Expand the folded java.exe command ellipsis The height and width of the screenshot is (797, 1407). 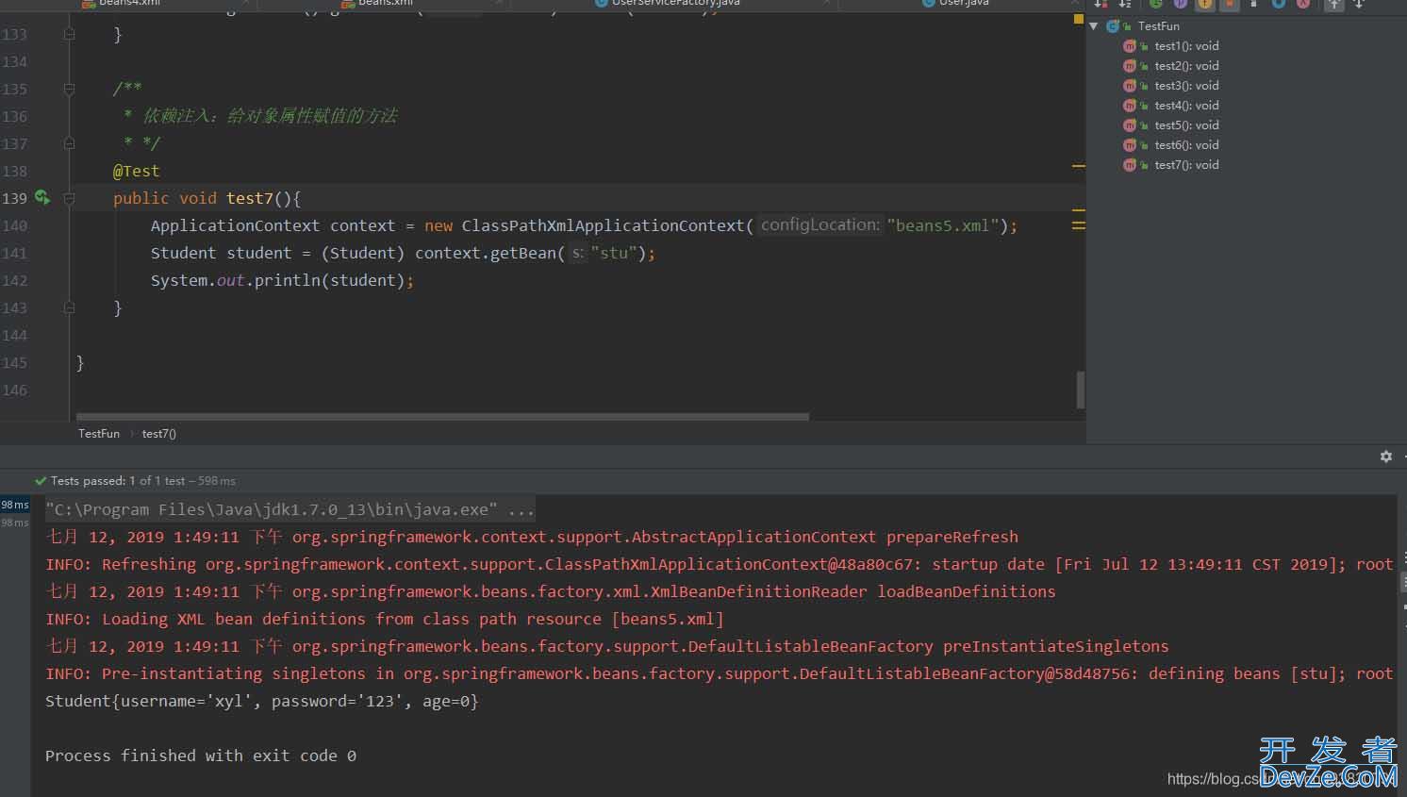tap(521, 509)
